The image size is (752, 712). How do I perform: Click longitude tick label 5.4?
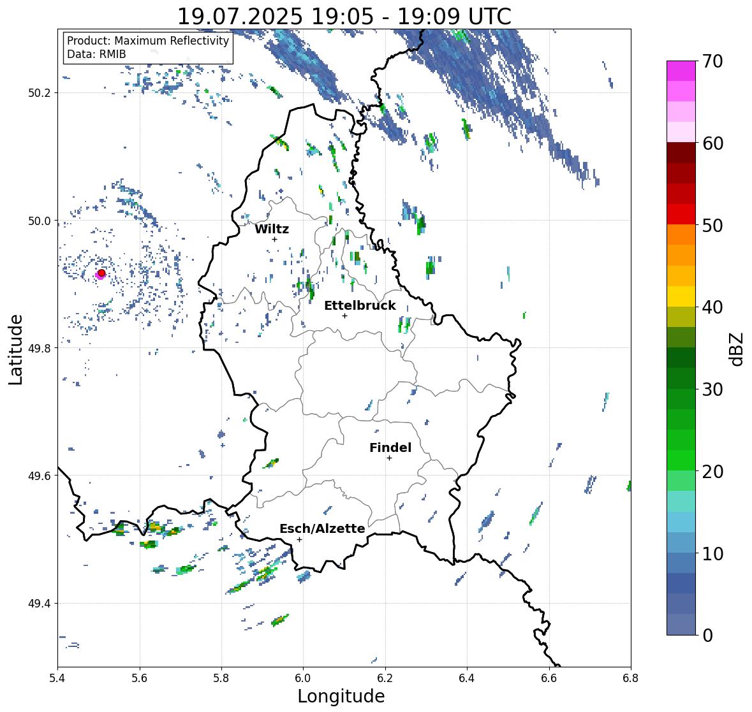57,678
